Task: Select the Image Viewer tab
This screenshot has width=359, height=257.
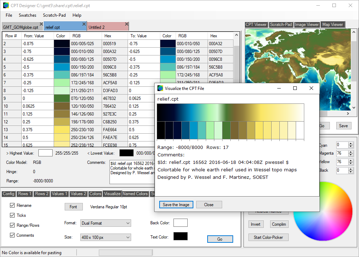Action: [x=307, y=25]
